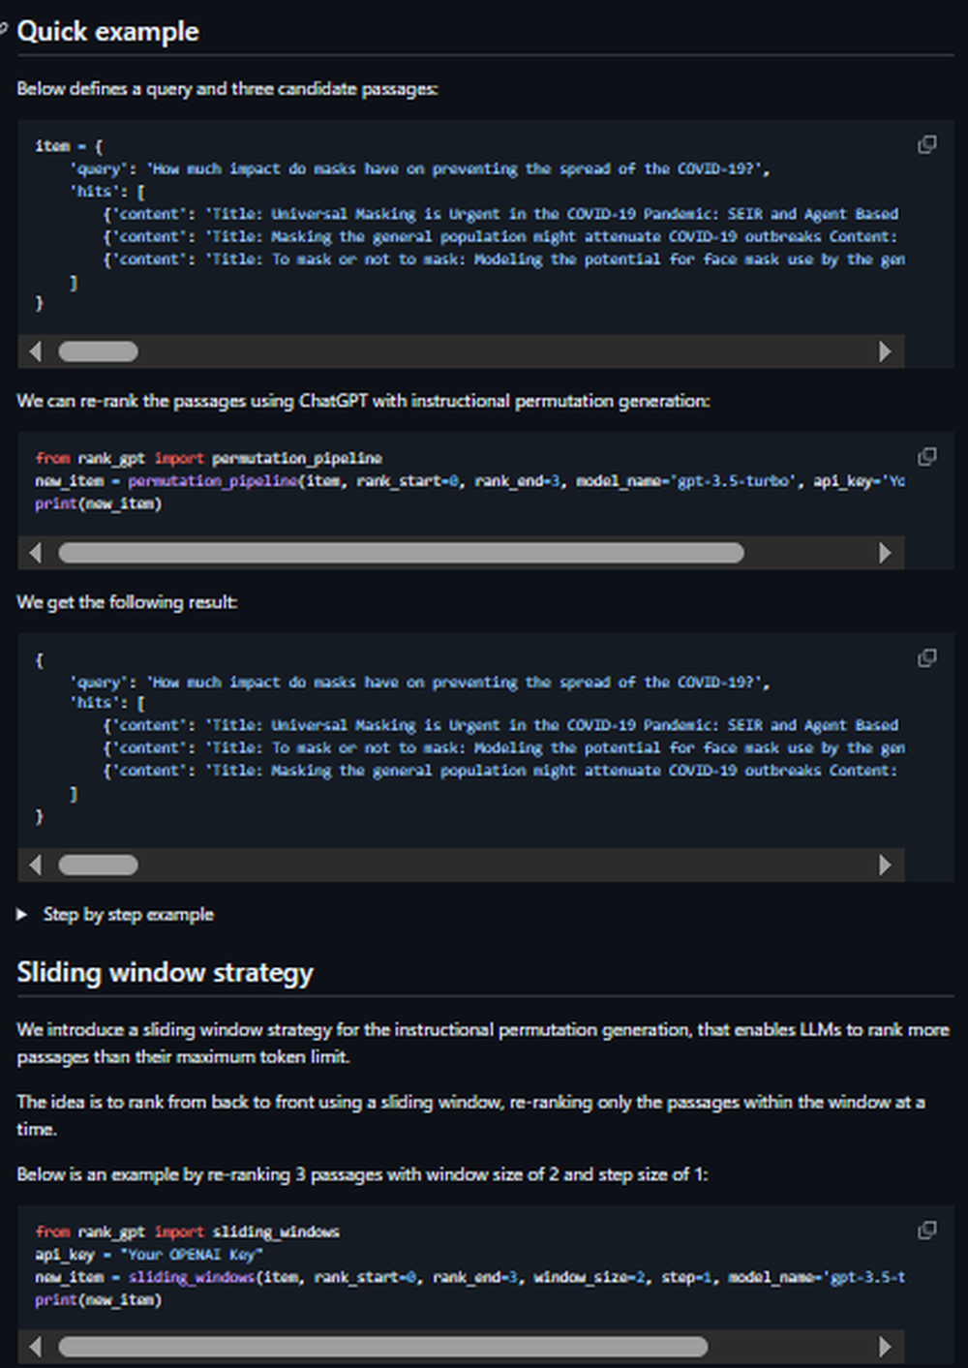Click the right scroll arrow under the item code block

[888, 350]
